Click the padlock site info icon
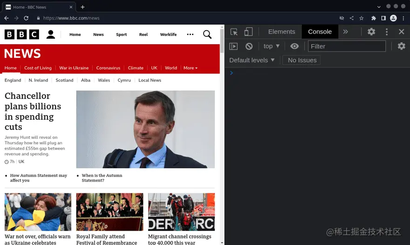The image size is (410, 245). click(x=38, y=18)
